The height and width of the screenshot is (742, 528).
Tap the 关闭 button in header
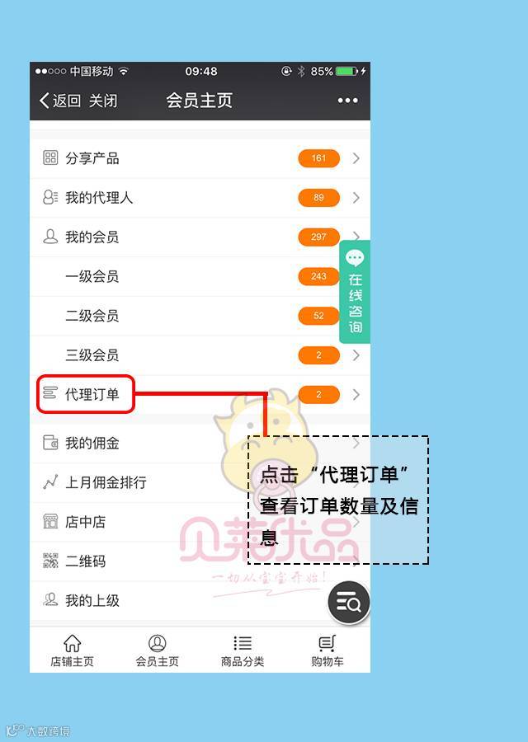[103, 101]
